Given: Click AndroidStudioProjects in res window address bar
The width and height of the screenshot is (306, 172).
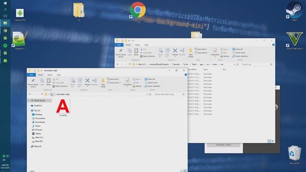Looking at the screenshot, I should 159,64.
